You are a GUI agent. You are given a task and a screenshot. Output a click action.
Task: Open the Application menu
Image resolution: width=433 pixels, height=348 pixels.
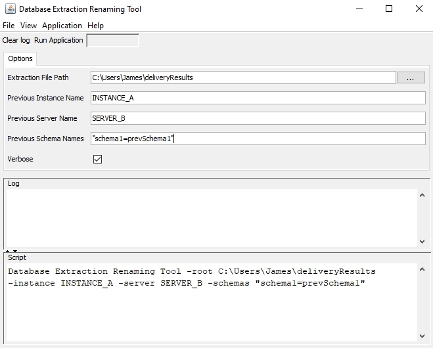click(x=62, y=26)
